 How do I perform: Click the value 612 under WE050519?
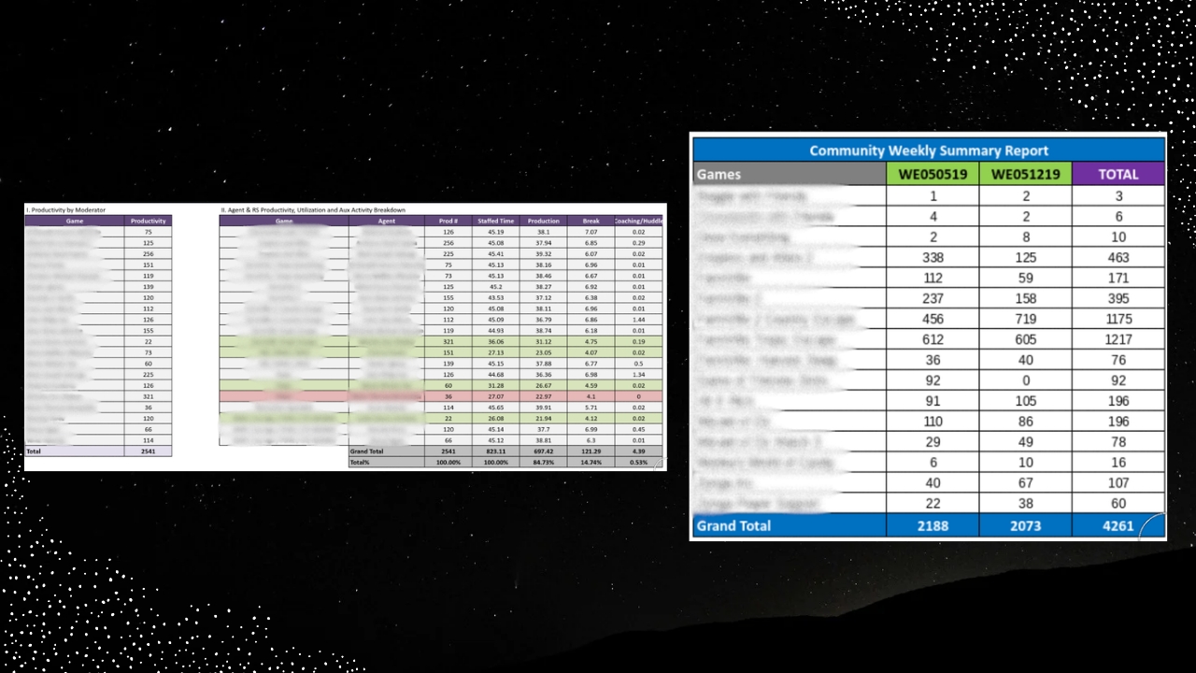pos(933,340)
